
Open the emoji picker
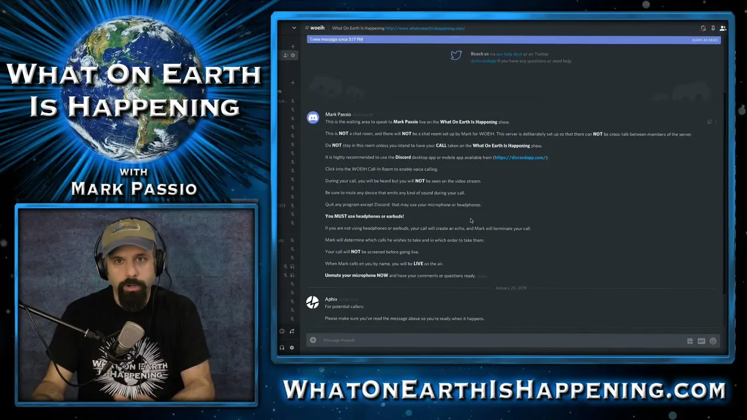713,341
